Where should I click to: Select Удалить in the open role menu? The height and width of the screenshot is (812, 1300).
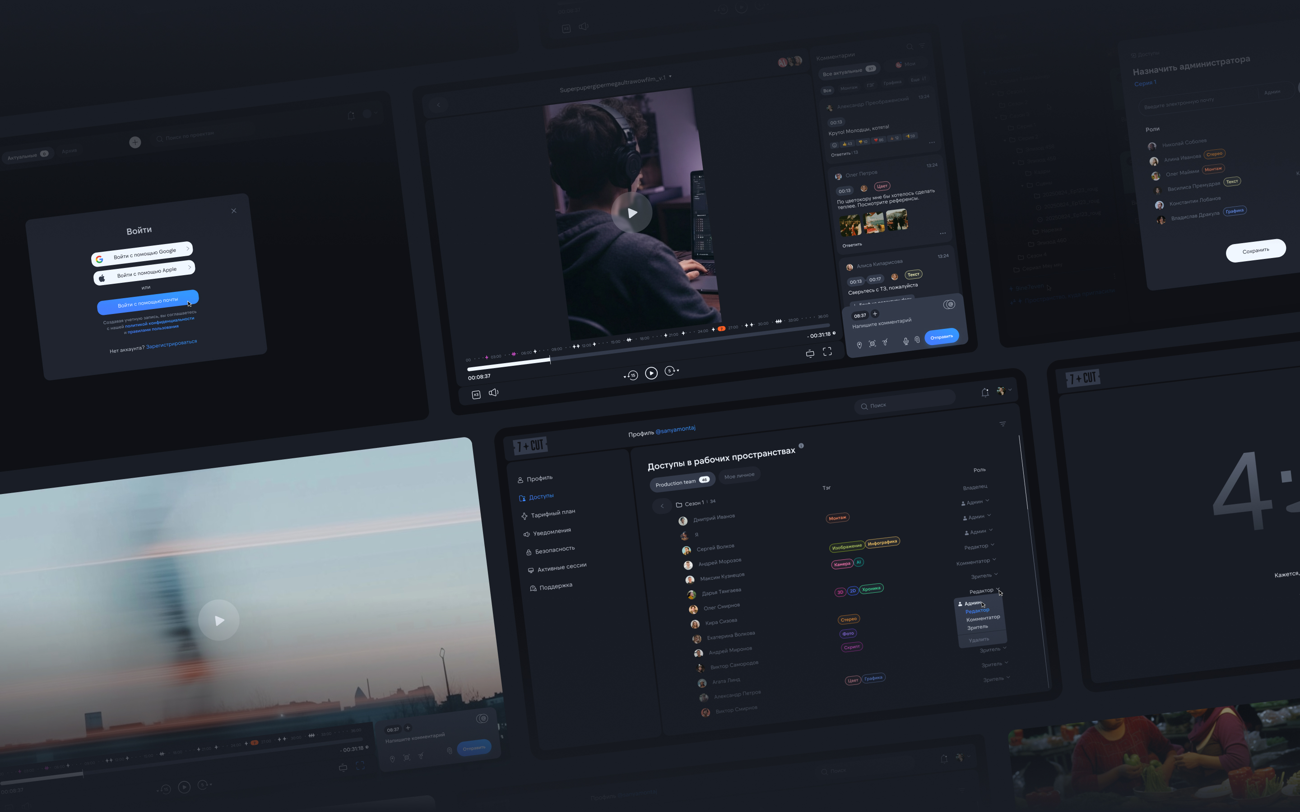[979, 640]
